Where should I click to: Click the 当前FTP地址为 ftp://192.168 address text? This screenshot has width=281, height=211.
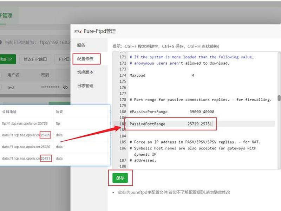point(37,43)
